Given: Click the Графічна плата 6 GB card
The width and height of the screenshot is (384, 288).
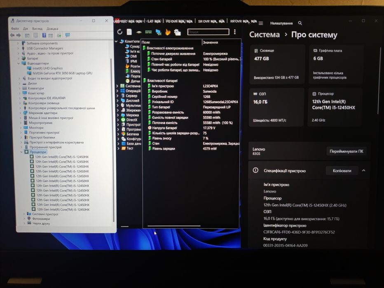Looking at the screenshot, I should click(x=335, y=64).
